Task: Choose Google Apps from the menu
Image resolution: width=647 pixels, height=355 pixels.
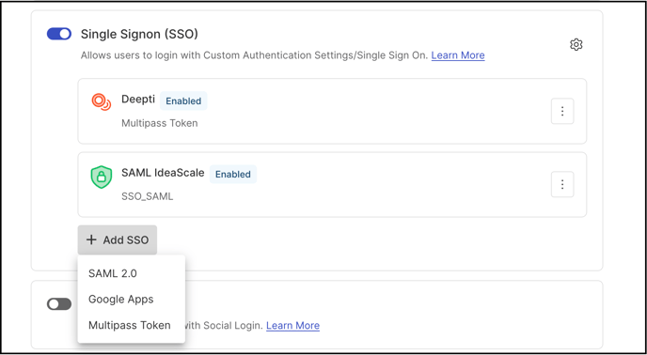Action: tap(121, 300)
